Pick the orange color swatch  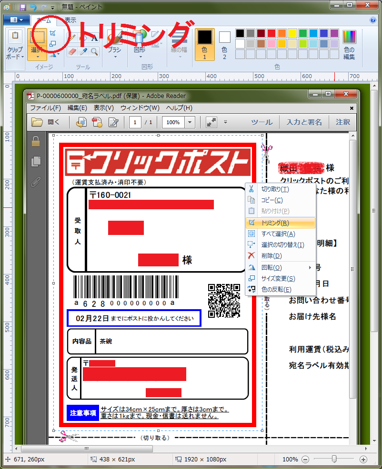click(x=282, y=33)
